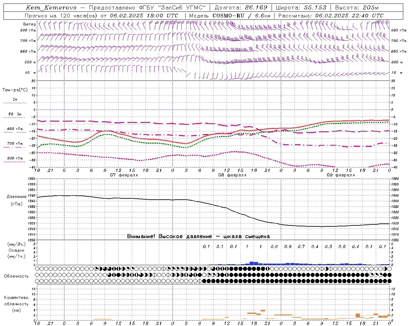Click the 'Облачность' cloud cover label

16,276
